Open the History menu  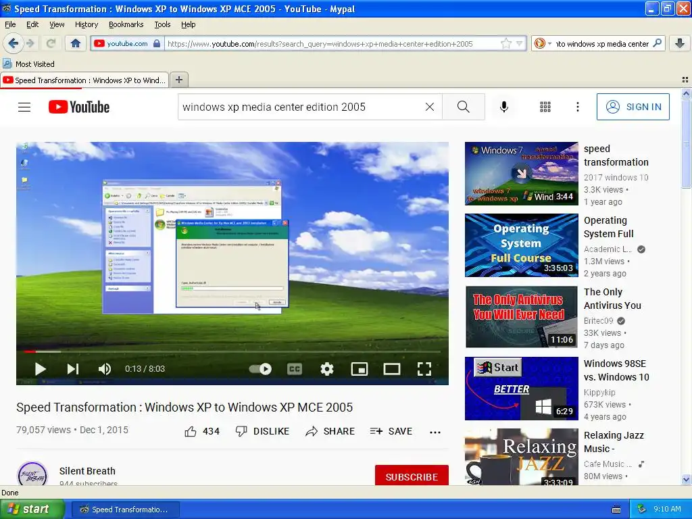pyautogui.click(x=86, y=24)
